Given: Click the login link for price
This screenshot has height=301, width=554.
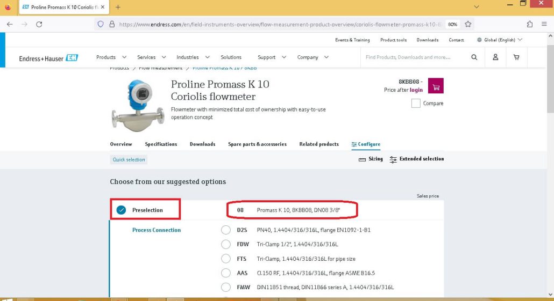Looking at the screenshot, I should (x=416, y=90).
